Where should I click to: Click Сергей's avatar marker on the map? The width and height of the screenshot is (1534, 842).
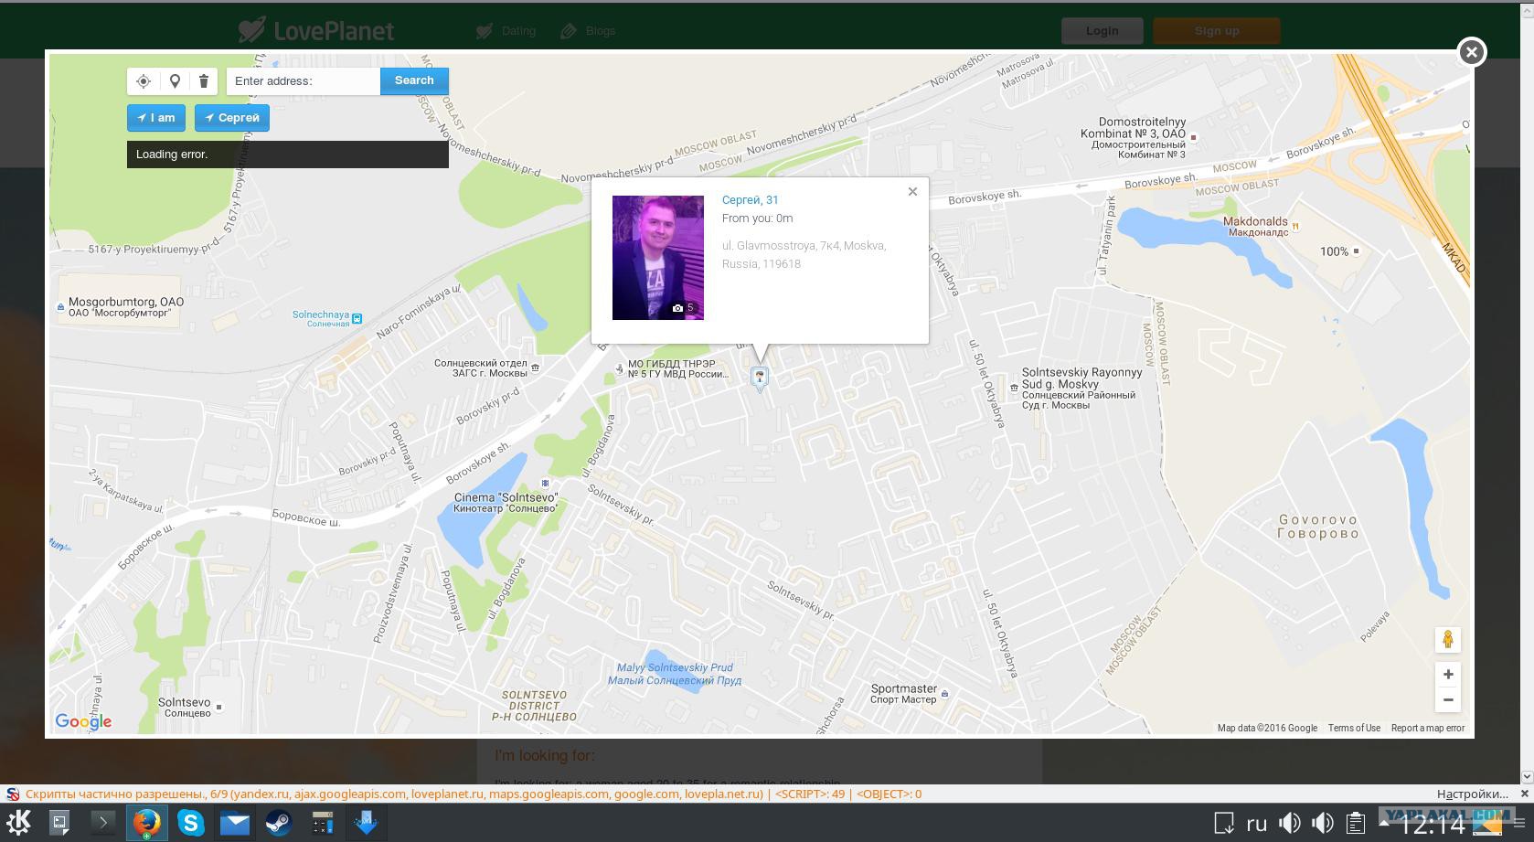point(759,378)
